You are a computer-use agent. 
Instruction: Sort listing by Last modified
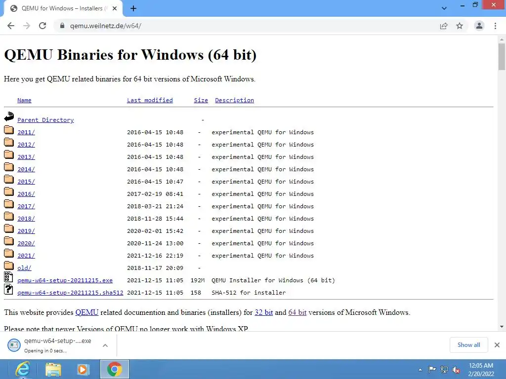pos(150,100)
